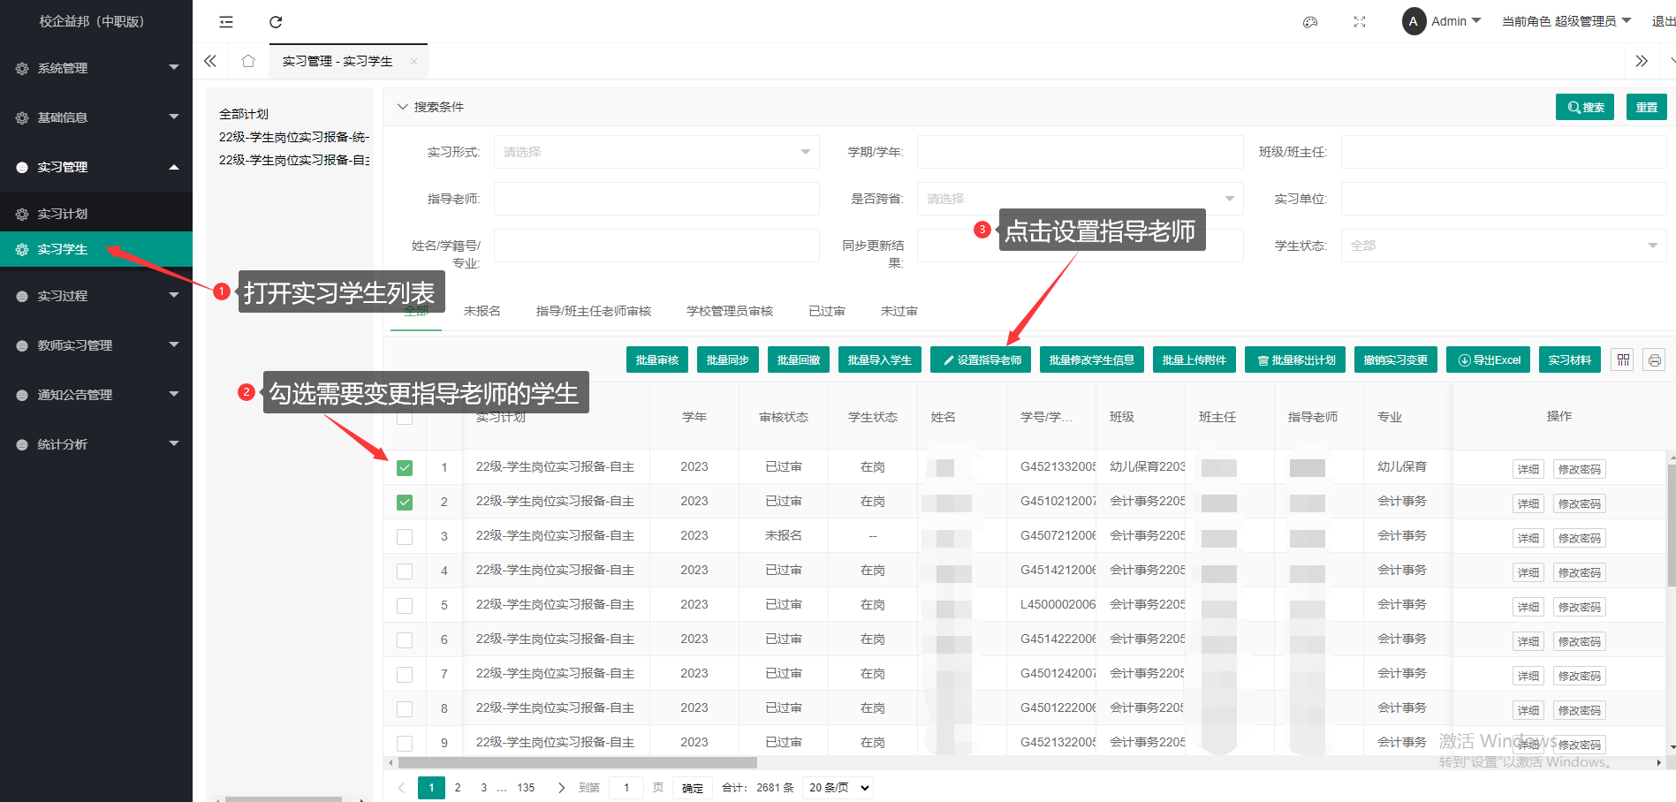
Task: Select the checkbox for row 5
Action: 405,605
